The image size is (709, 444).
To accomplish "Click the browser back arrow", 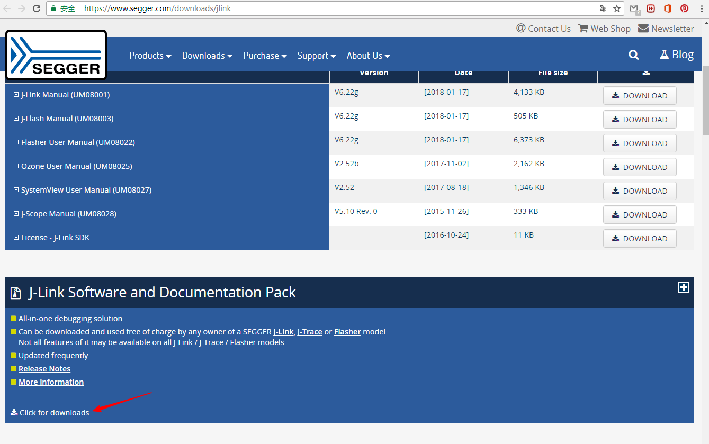I will pyautogui.click(x=8, y=8).
